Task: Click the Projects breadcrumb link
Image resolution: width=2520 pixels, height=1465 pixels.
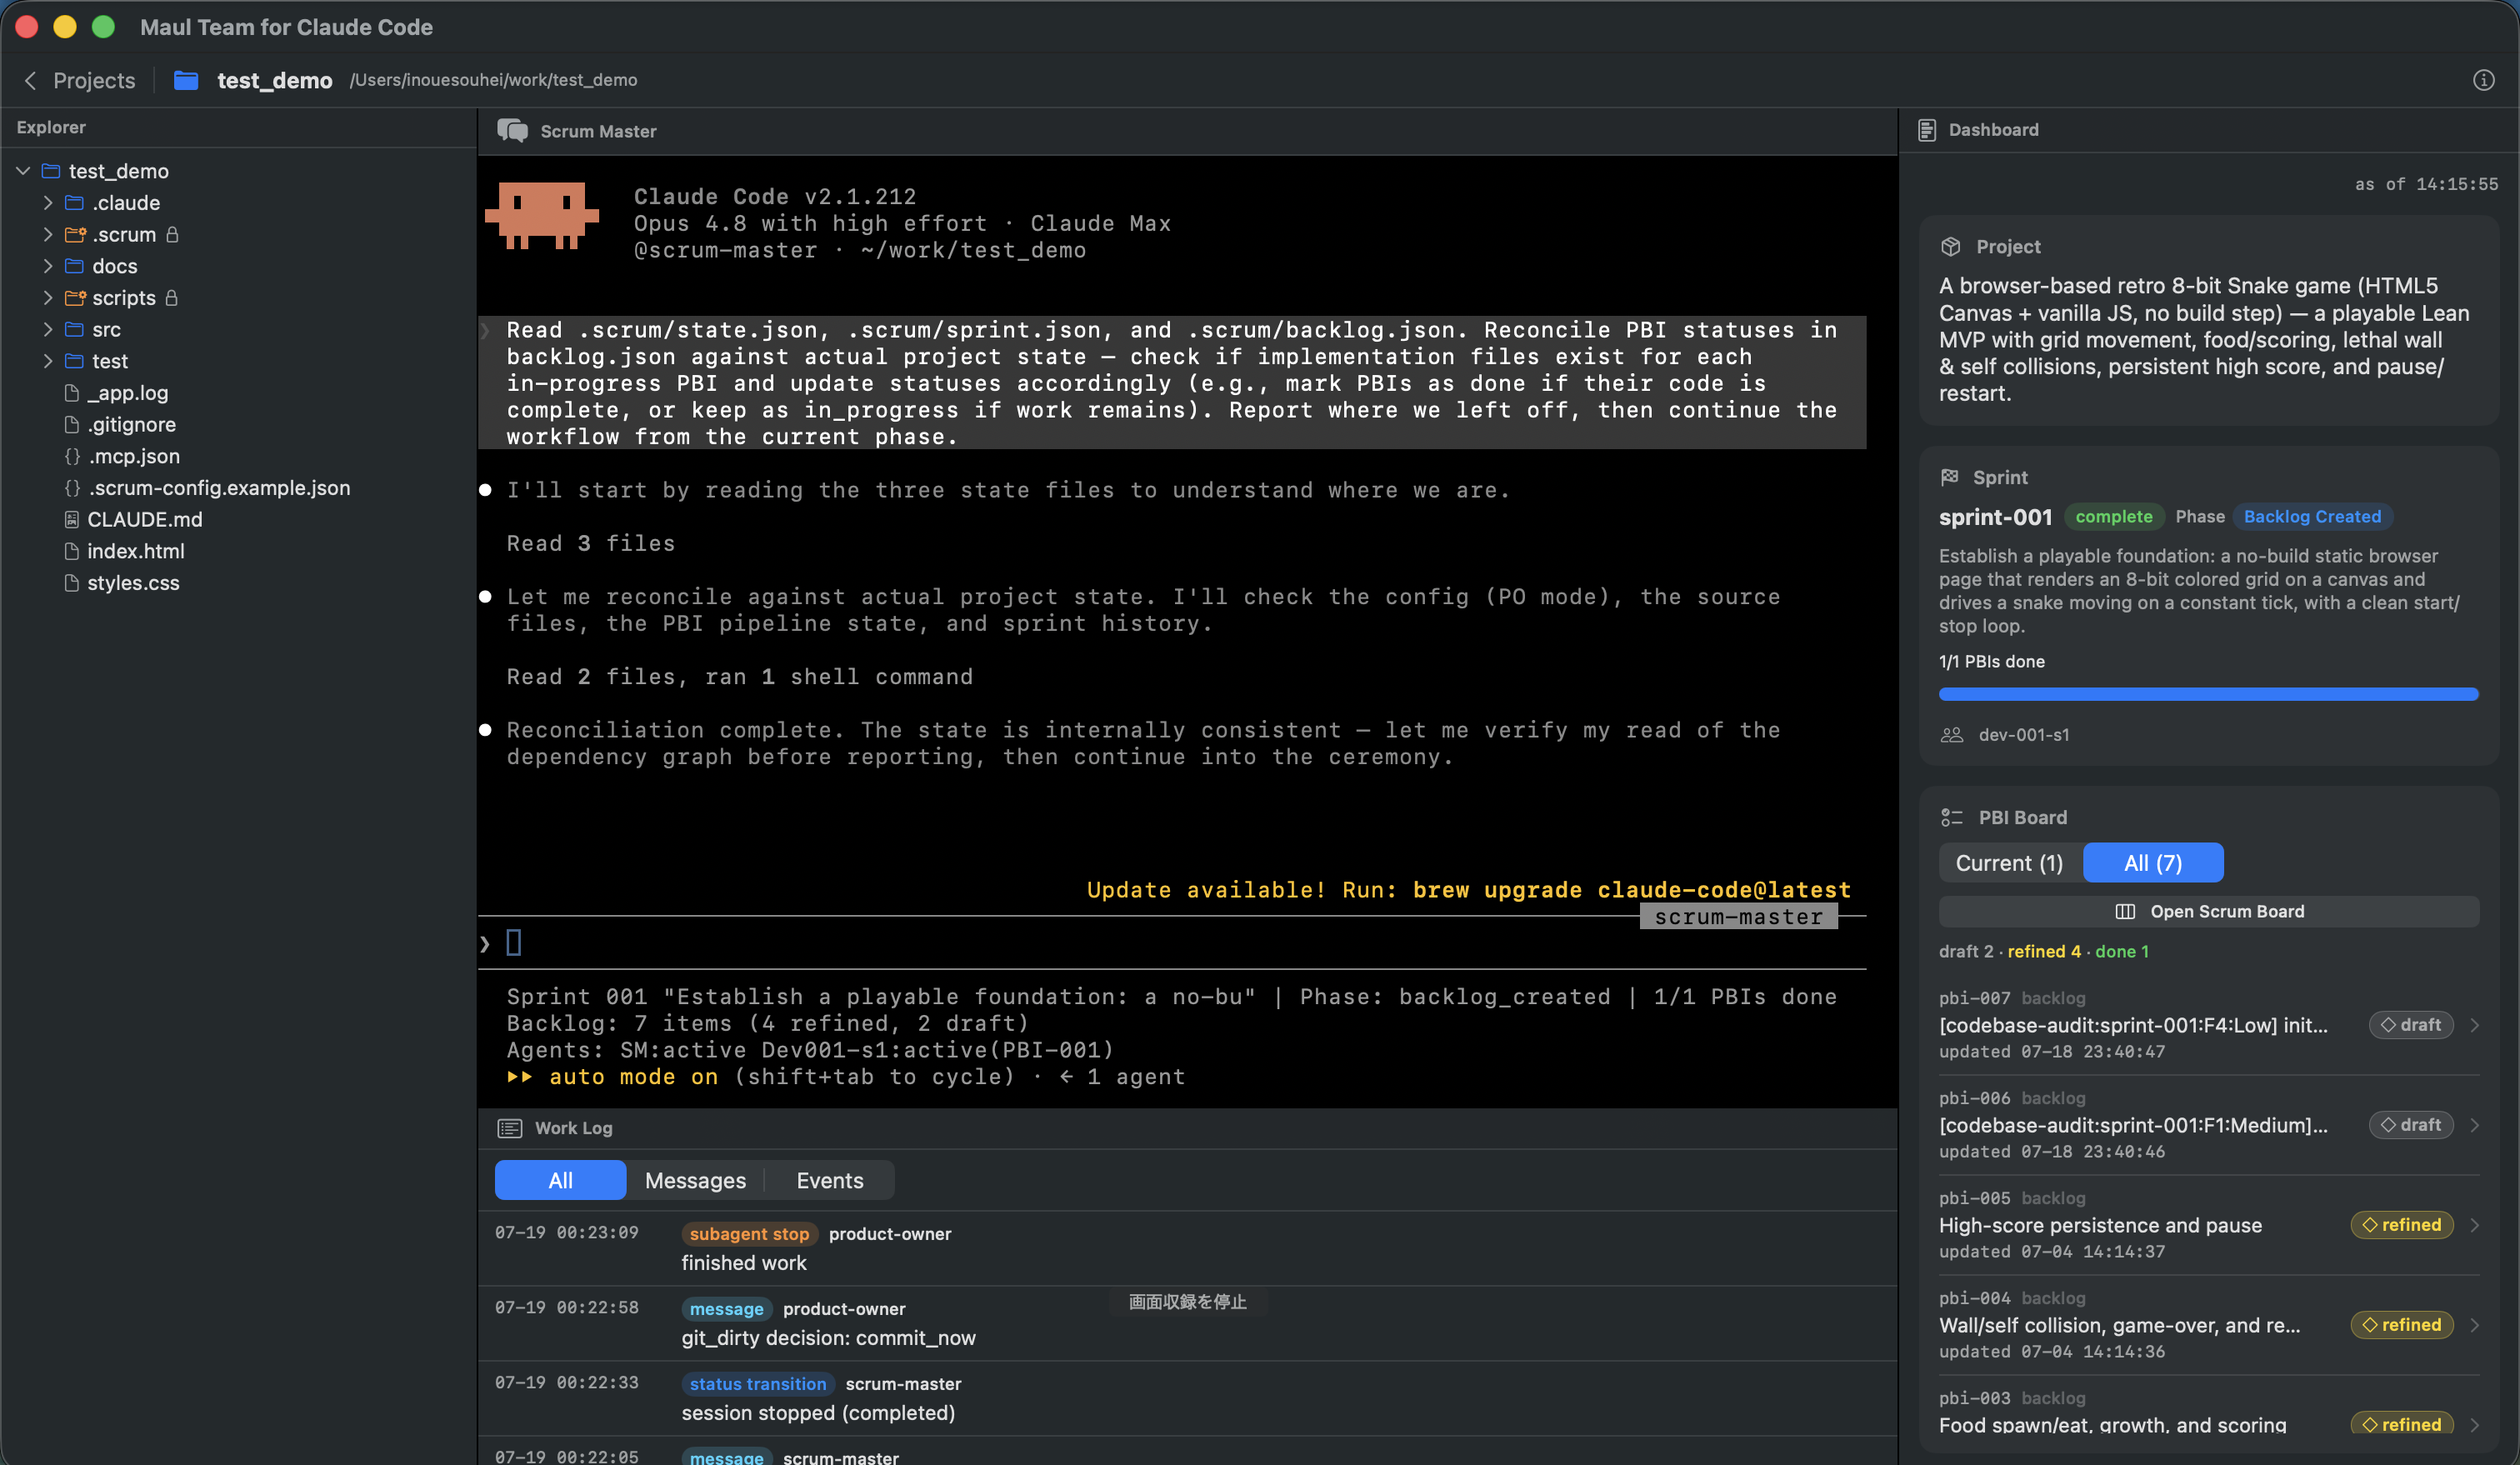Action: tap(94, 80)
